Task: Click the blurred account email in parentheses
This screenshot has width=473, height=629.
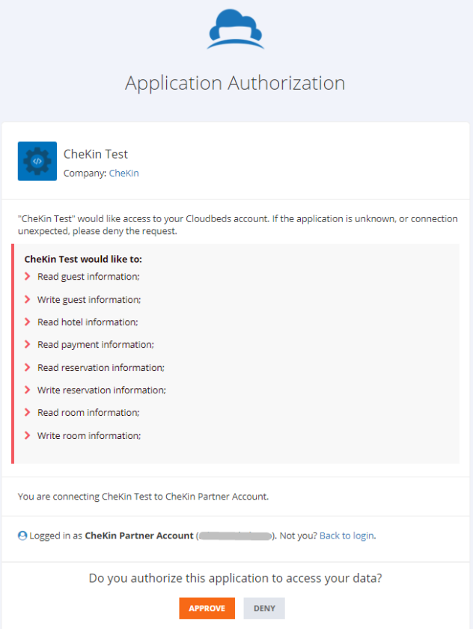Action: pyautogui.click(x=235, y=536)
